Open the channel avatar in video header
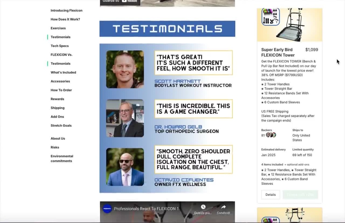This screenshot has height=223, width=345. [x=107, y=209]
